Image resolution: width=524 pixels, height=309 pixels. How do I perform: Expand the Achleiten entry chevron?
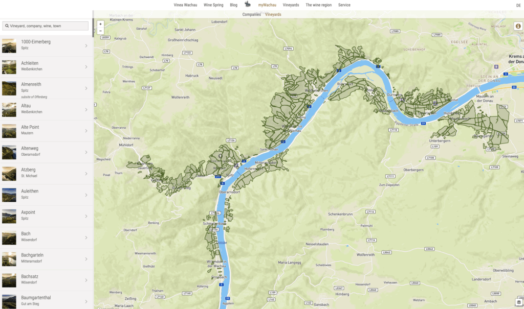(x=86, y=67)
